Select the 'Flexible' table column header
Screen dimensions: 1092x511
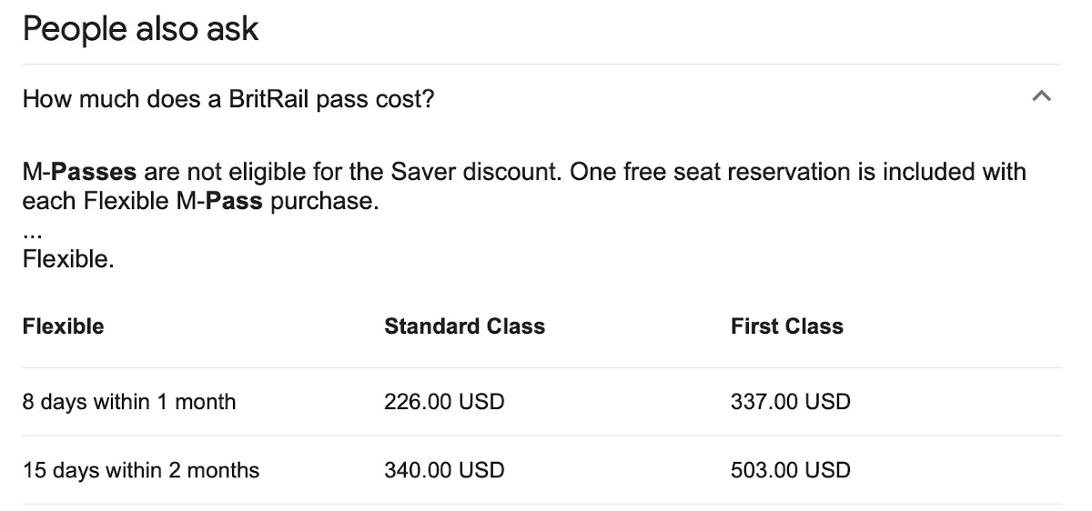click(63, 326)
